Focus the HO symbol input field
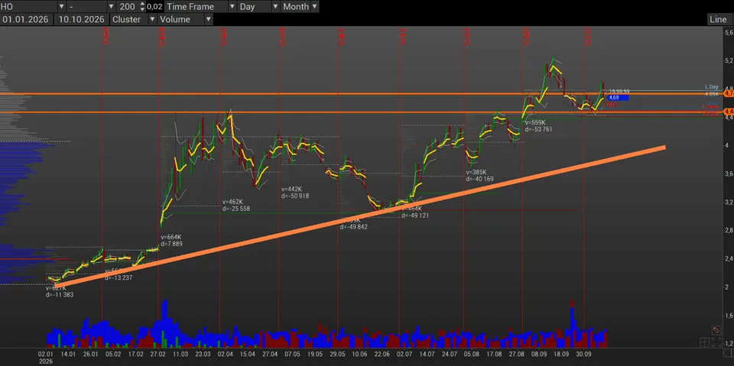The height and width of the screenshot is (366, 734). 28,7
